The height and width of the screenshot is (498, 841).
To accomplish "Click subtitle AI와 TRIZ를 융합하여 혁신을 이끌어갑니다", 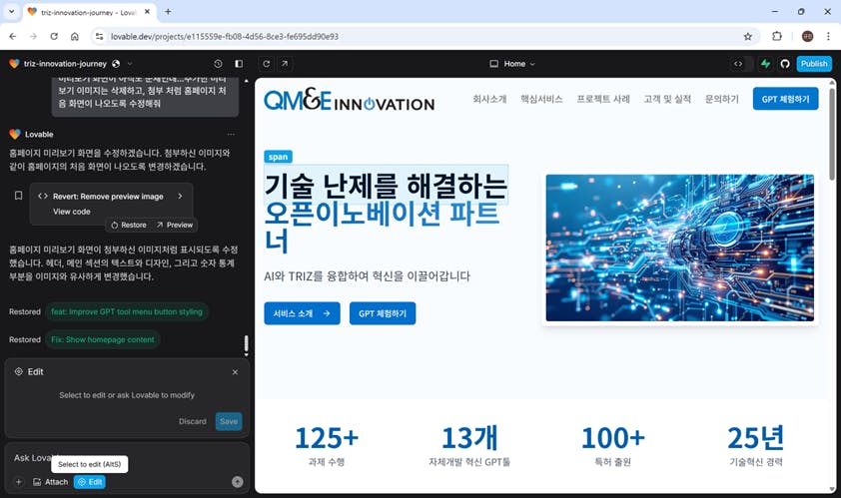I will [367, 276].
